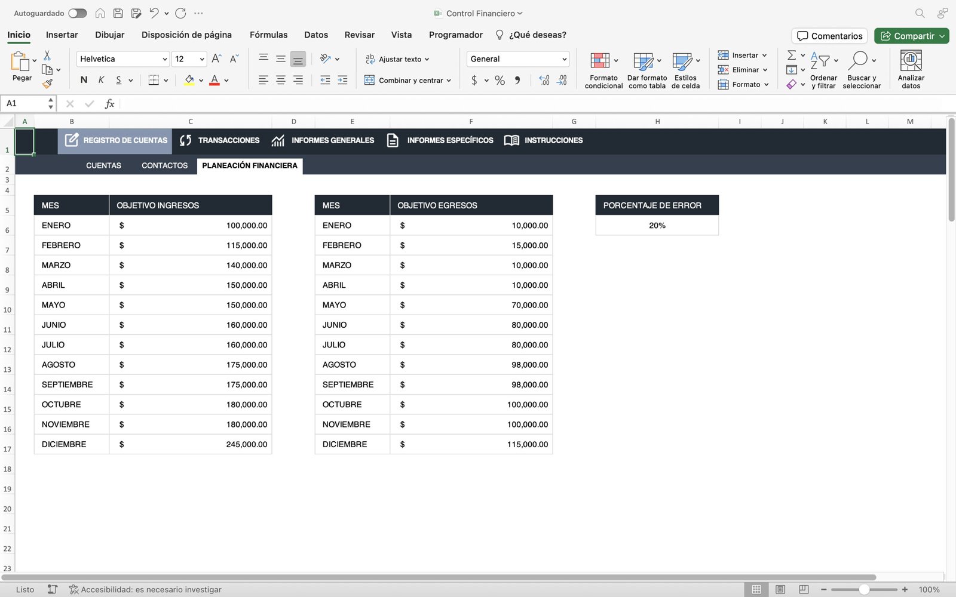Increase decimal places icon

click(x=544, y=80)
